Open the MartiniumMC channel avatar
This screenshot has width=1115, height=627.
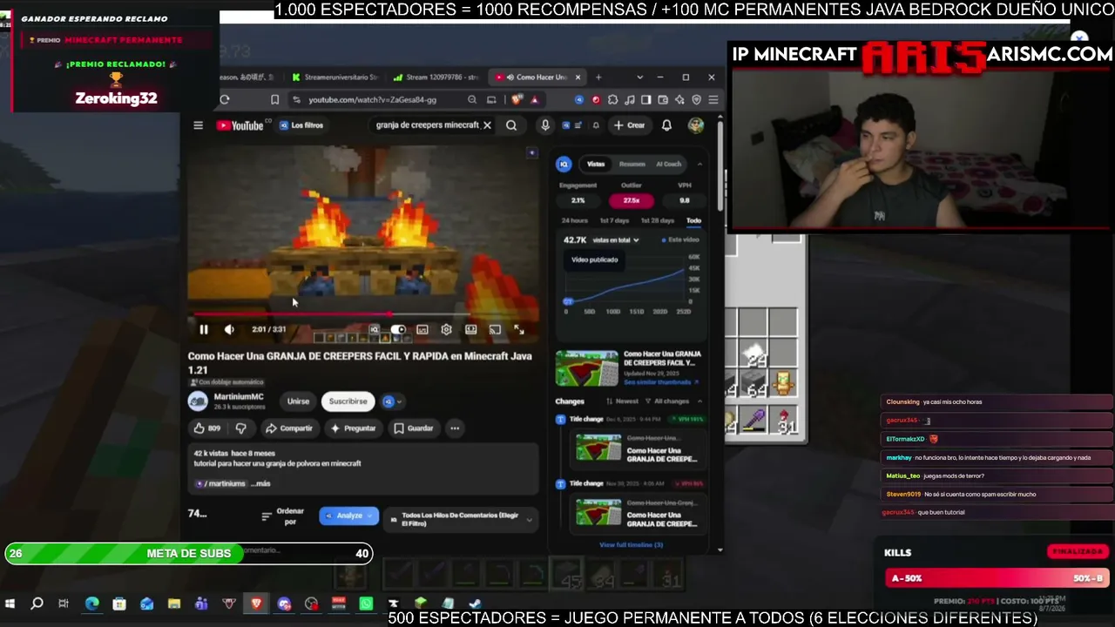coord(198,401)
